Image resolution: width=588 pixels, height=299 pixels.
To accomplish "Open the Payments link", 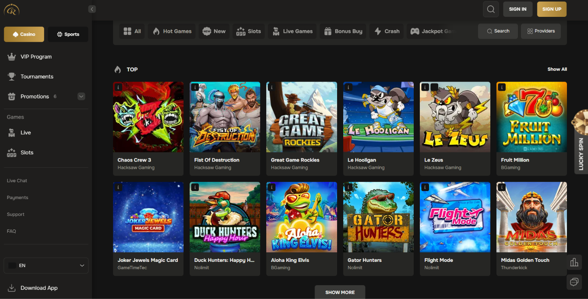I will coord(18,198).
